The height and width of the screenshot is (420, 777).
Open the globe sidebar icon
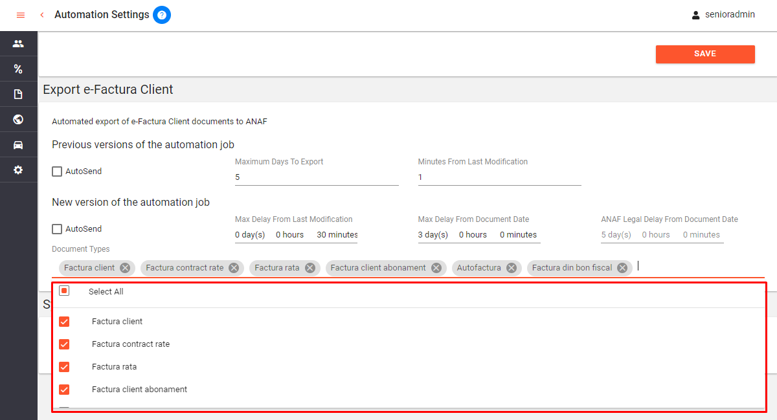18,120
